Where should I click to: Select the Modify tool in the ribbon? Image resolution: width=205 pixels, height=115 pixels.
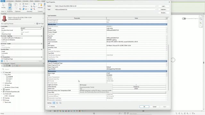click(x=4, y=6)
